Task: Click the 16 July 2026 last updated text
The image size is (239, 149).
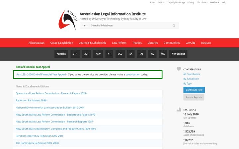Action: click(x=191, y=114)
